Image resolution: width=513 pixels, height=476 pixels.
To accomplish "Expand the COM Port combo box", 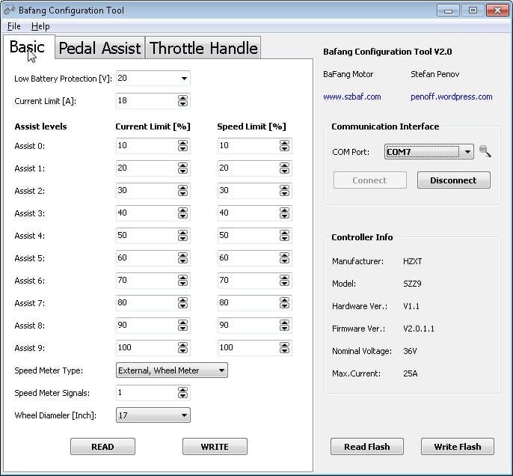I will click(429, 152).
